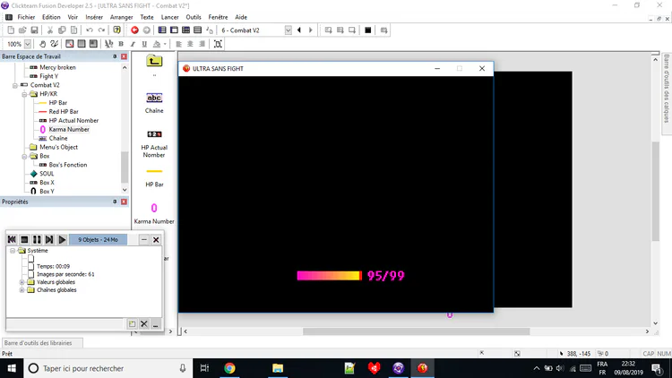Open the Frame editor icon
Screen dimensions: 672x378
[x=174, y=30]
